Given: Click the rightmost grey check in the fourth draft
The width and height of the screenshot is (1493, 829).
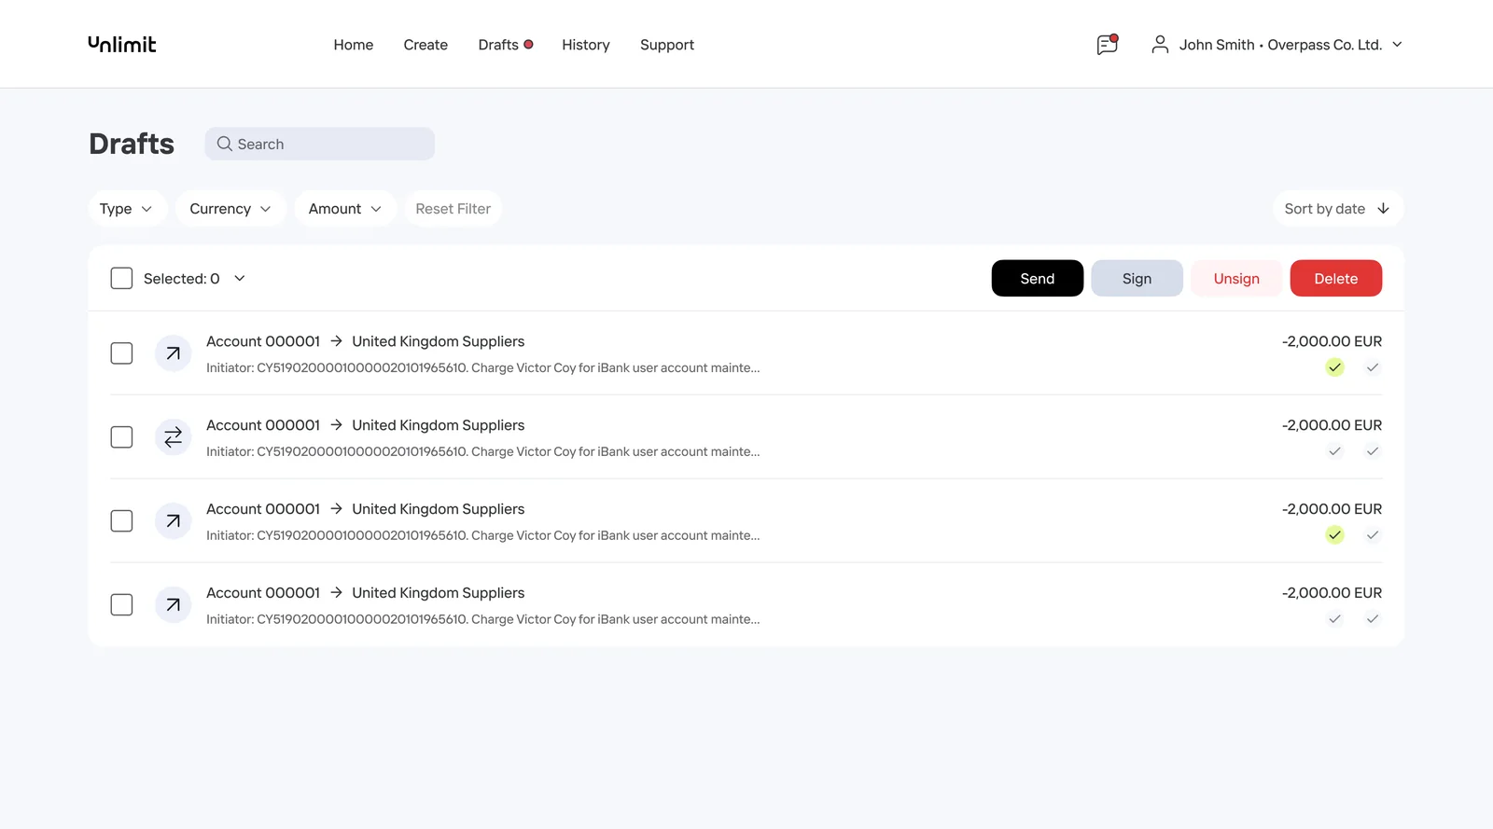Looking at the screenshot, I should [1373, 619].
